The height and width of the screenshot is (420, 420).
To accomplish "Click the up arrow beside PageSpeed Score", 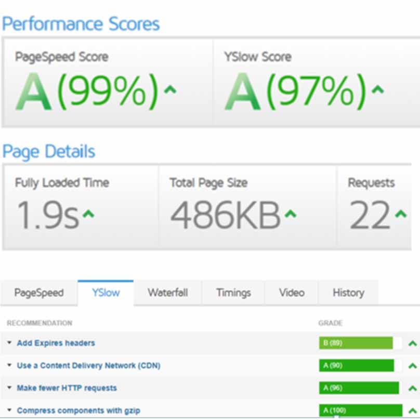I will tap(169, 89).
